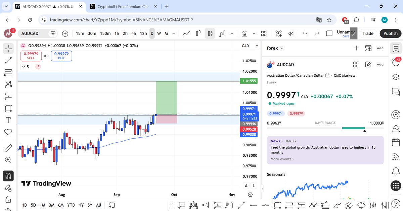Add symbol to forex watchlist
Screen dimensions: 403x211
[356, 48]
